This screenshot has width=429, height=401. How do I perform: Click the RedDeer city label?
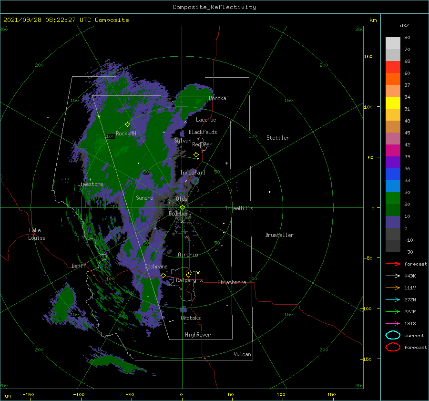click(x=202, y=144)
